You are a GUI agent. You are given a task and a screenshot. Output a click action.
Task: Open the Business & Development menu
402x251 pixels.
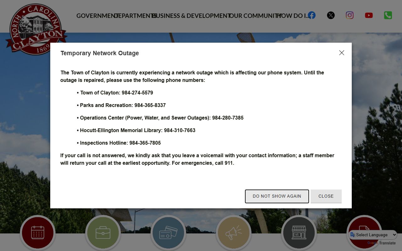click(191, 16)
